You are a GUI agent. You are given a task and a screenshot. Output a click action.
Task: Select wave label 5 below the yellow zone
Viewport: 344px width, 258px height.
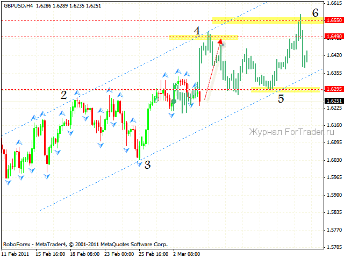click(281, 98)
